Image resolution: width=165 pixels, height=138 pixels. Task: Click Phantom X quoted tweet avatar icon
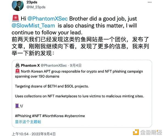pos(18,66)
